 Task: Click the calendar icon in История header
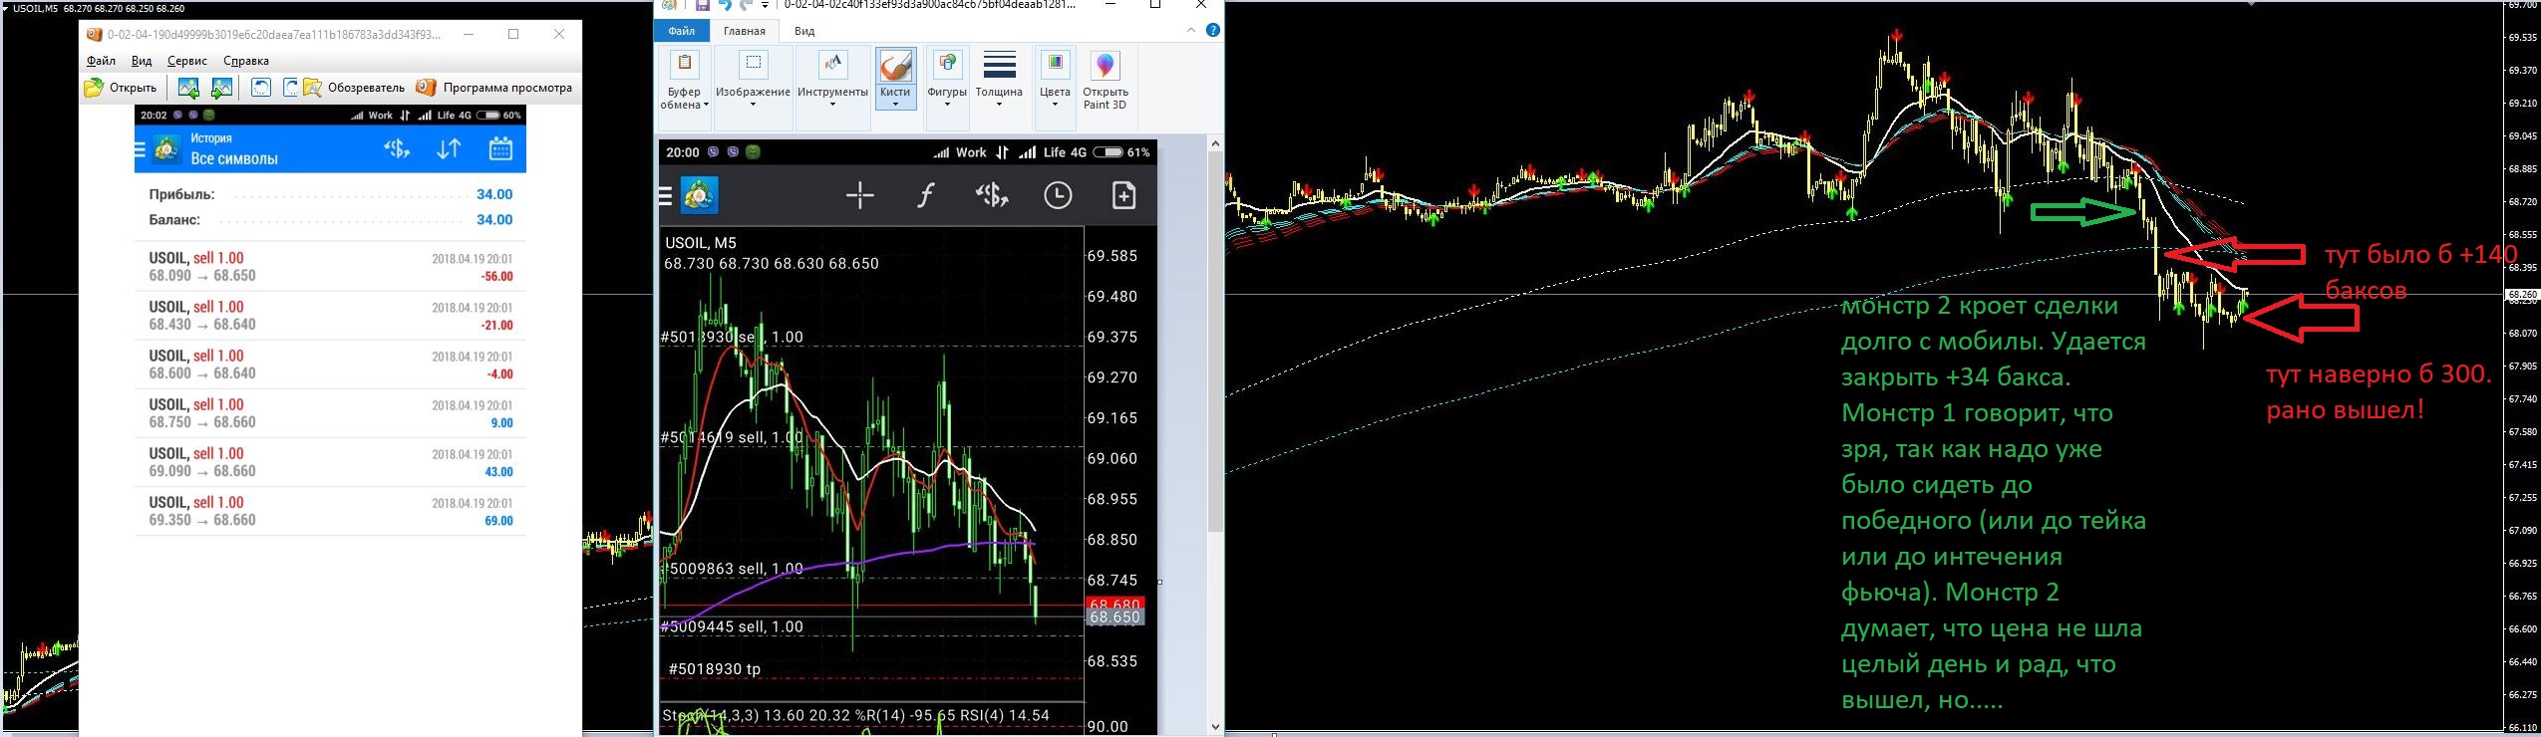(x=500, y=149)
